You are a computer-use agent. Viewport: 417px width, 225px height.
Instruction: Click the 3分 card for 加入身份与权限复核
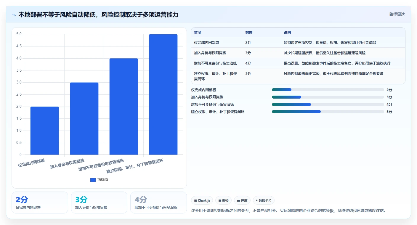tap(99, 202)
